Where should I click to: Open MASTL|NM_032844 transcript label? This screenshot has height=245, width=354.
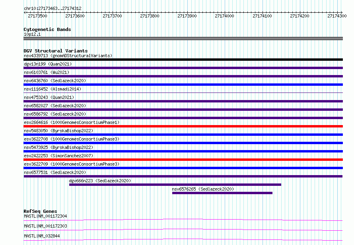42,236
